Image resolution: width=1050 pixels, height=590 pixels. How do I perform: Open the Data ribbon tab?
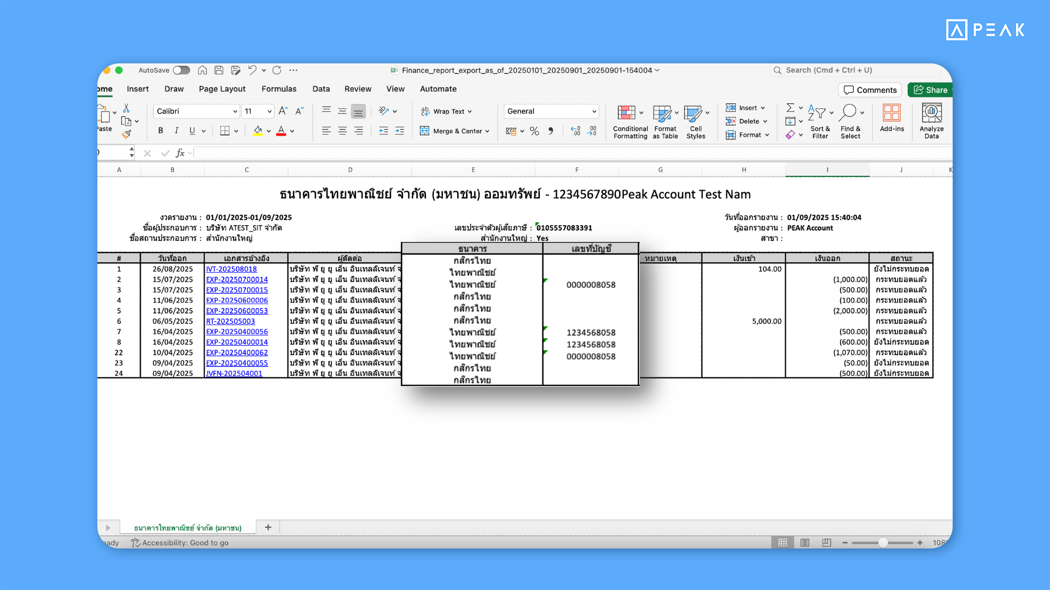click(321, 89)
